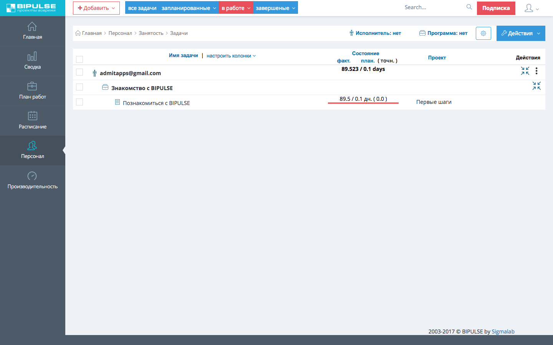
Task: Click the red progress bar for Познакомиться с BIPULSE
Action: (x=363, y=103)
